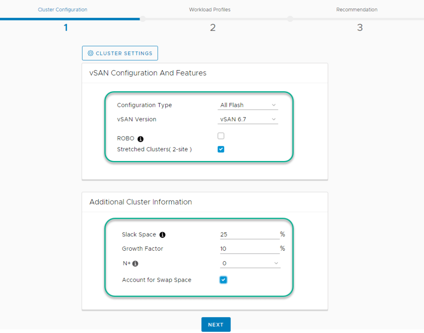This screenshot has height=333, width=424.
Task: Go to the Workload Profiles step
Action: coord(209,10)
